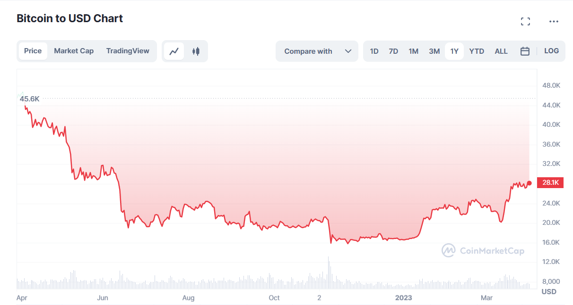Click the Compare with chevron arrow
The height and width of the screenshot is (305, 573).
pos(348,51)
